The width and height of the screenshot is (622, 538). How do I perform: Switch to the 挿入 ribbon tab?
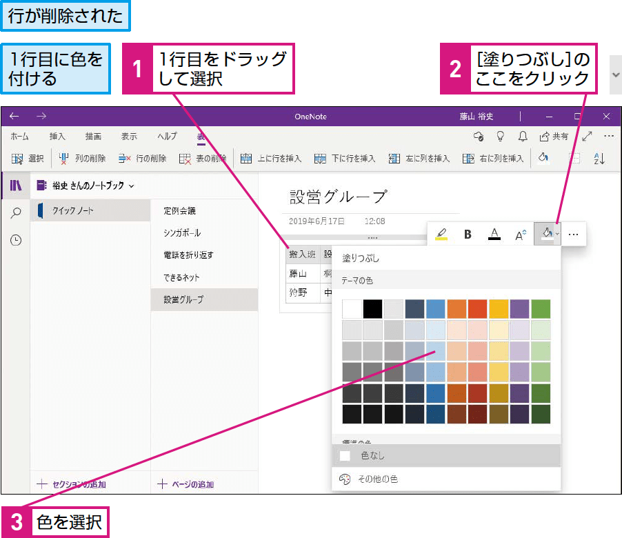57,136
